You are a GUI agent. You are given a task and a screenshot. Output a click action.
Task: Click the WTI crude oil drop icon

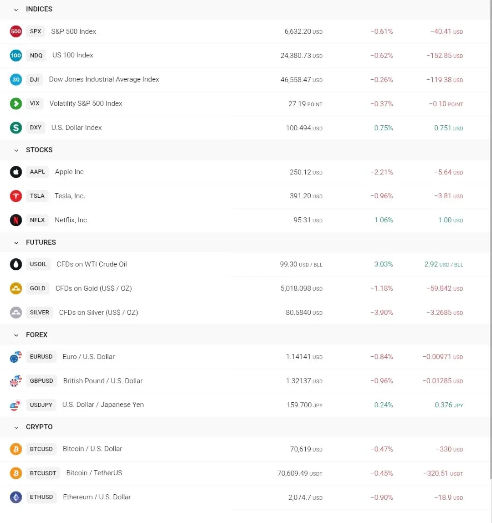coord(16,264)
